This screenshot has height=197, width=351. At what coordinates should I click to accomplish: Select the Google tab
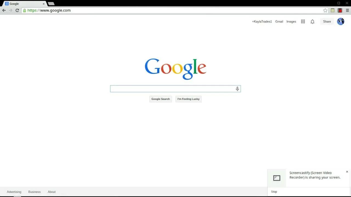tap(24, 4)
